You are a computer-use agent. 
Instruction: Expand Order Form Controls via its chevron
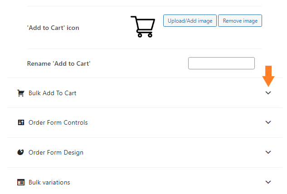[268, 122]
